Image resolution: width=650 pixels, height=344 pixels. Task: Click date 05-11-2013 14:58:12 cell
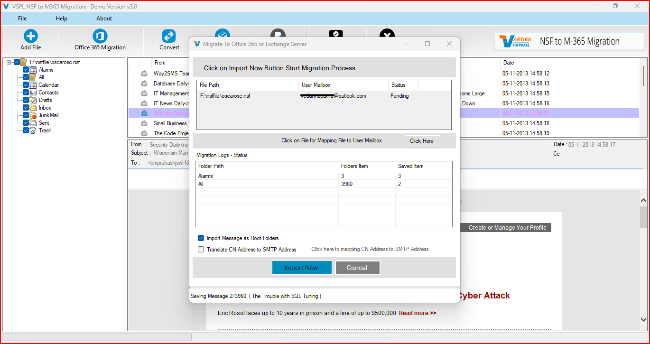(526, 74)
